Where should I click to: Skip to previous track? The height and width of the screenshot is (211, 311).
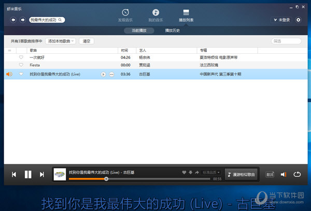[14, 174]
